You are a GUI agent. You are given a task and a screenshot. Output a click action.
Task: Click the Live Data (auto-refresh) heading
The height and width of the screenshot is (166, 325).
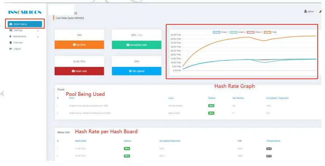pos(70,18)
